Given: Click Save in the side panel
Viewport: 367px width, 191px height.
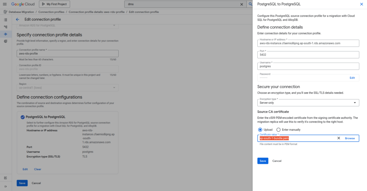Looking at the screenshot, I should coord(263,161).
